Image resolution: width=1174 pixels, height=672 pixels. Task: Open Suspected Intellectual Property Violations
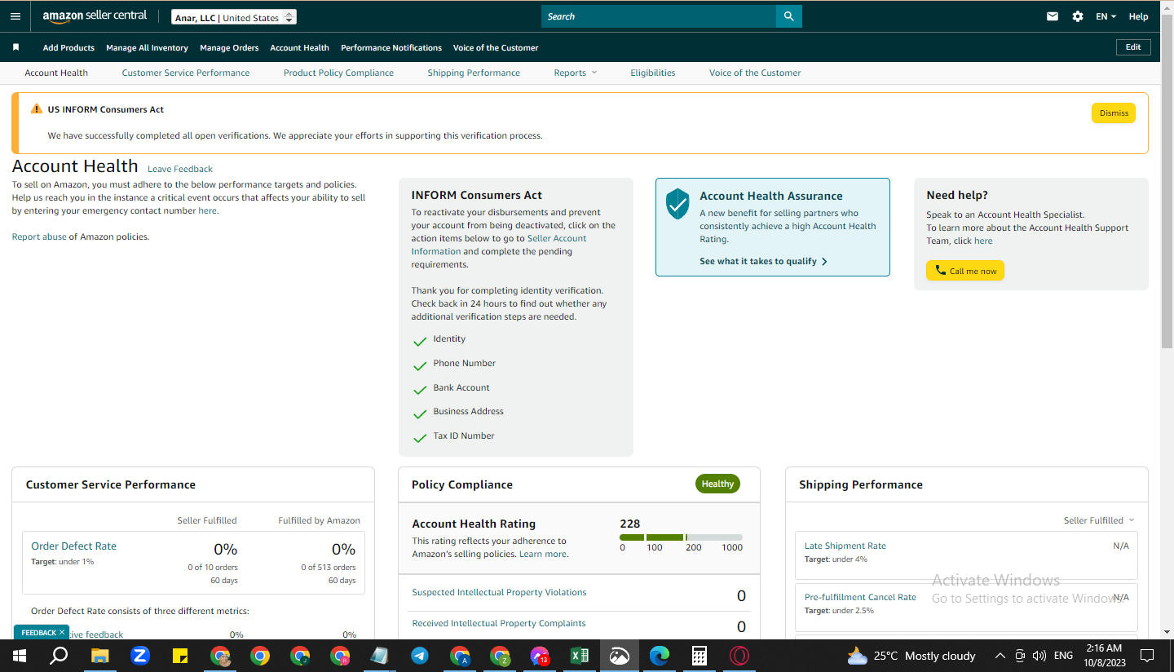click(x=499, y=593)
